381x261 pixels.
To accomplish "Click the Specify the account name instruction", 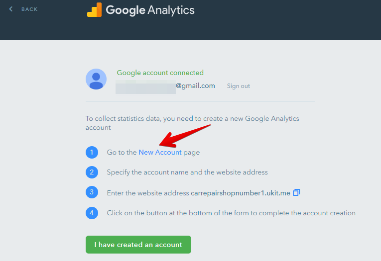I will (x=187, y=172).
